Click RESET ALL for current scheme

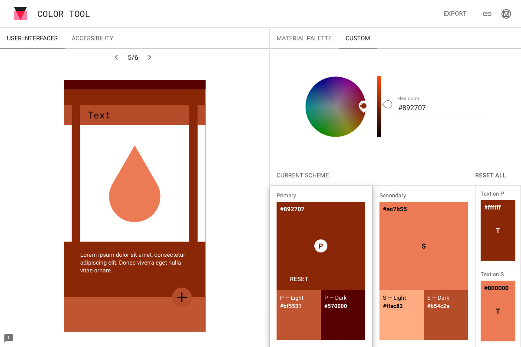(x=490, y=175)
